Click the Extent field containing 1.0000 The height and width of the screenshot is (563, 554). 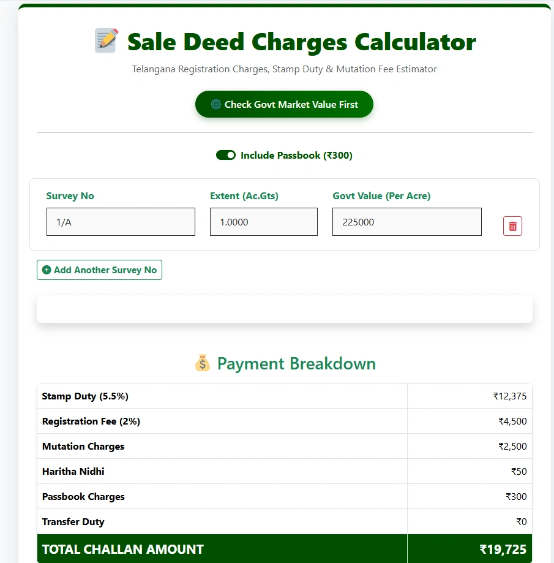263,222
